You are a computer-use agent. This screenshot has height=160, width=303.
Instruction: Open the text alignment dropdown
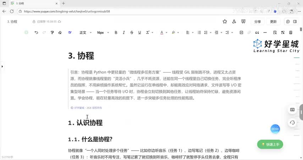click(x=189, y=33)
